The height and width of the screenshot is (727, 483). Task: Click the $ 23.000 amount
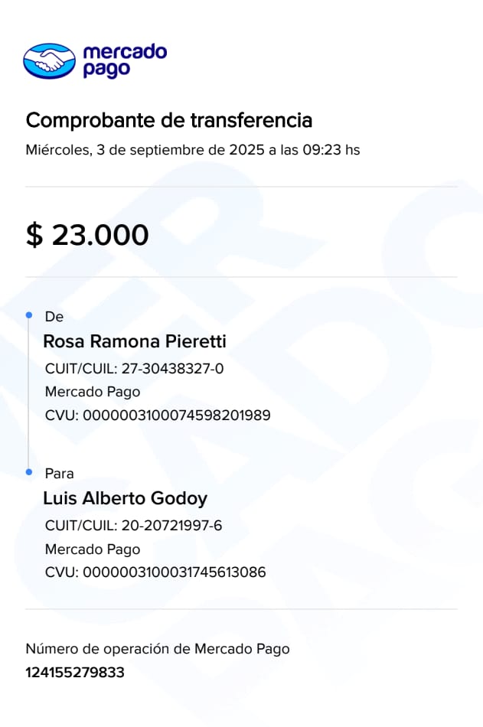coord(87,235)
